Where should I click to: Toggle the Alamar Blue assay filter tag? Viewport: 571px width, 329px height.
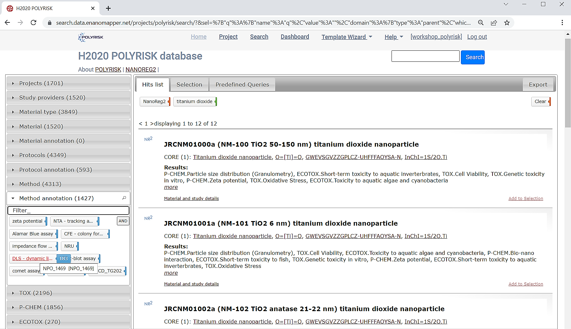pyautogui.click(x=33, y=234)
